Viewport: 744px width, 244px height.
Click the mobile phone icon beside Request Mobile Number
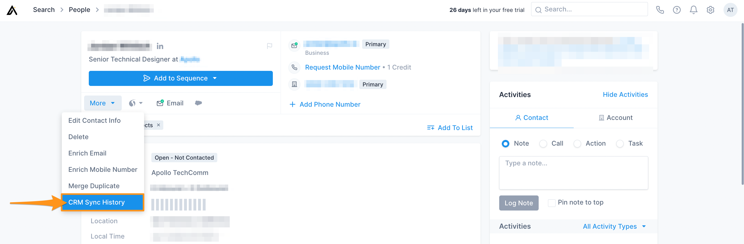294,67
